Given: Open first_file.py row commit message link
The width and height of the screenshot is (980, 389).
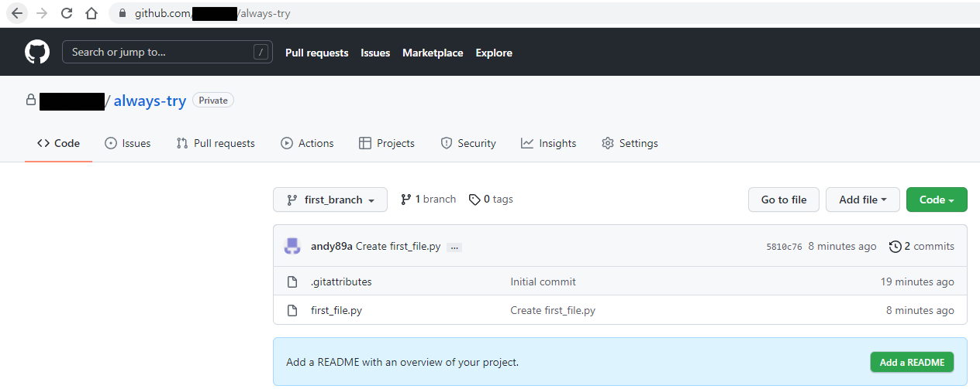Looking at the screenshot, I should [553, 310].
